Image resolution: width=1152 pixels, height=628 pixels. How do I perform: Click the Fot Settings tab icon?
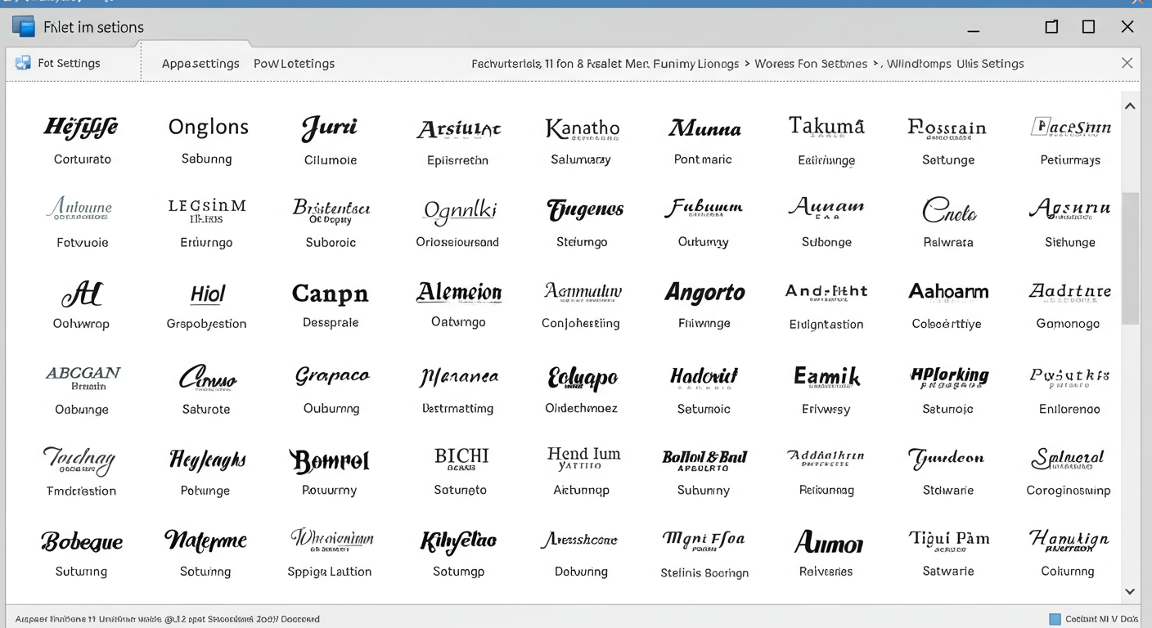tap(23, 63)
